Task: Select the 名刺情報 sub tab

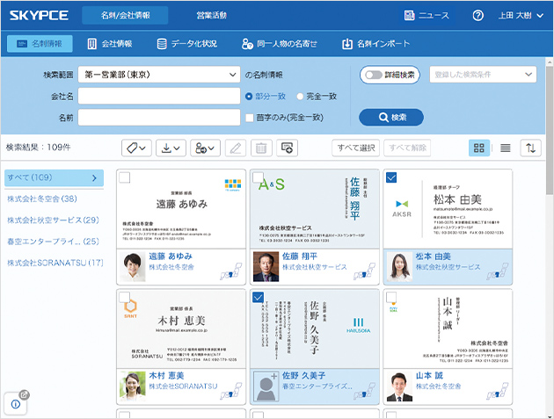Action: [x=40, y=44]
